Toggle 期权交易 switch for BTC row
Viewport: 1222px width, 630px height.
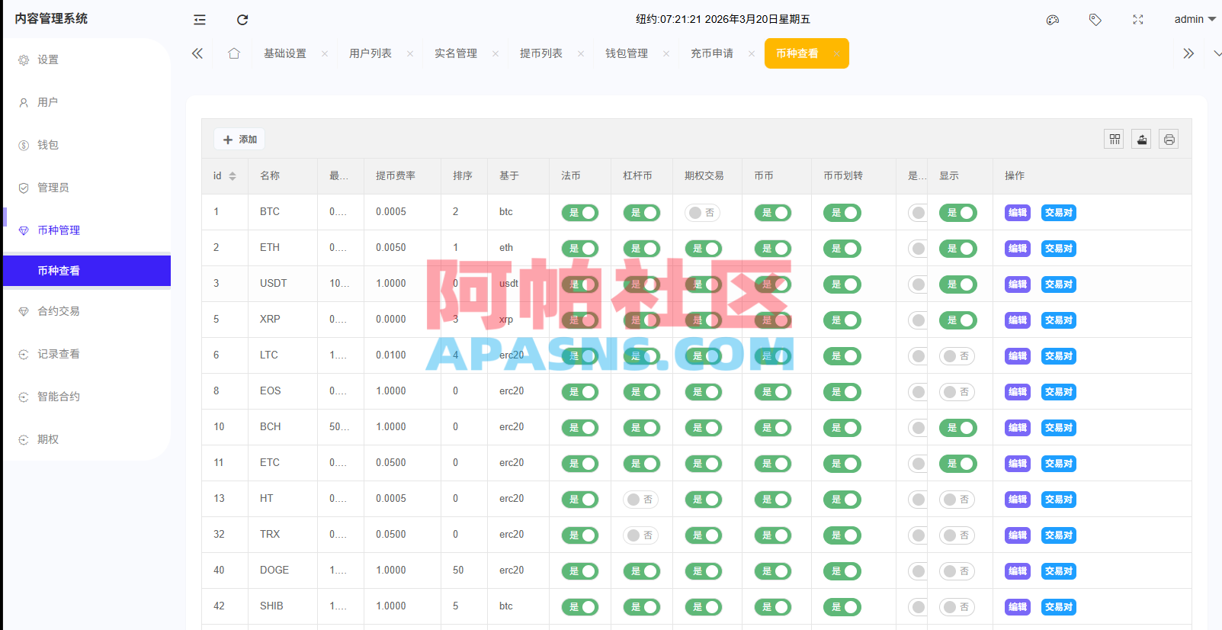703,213
